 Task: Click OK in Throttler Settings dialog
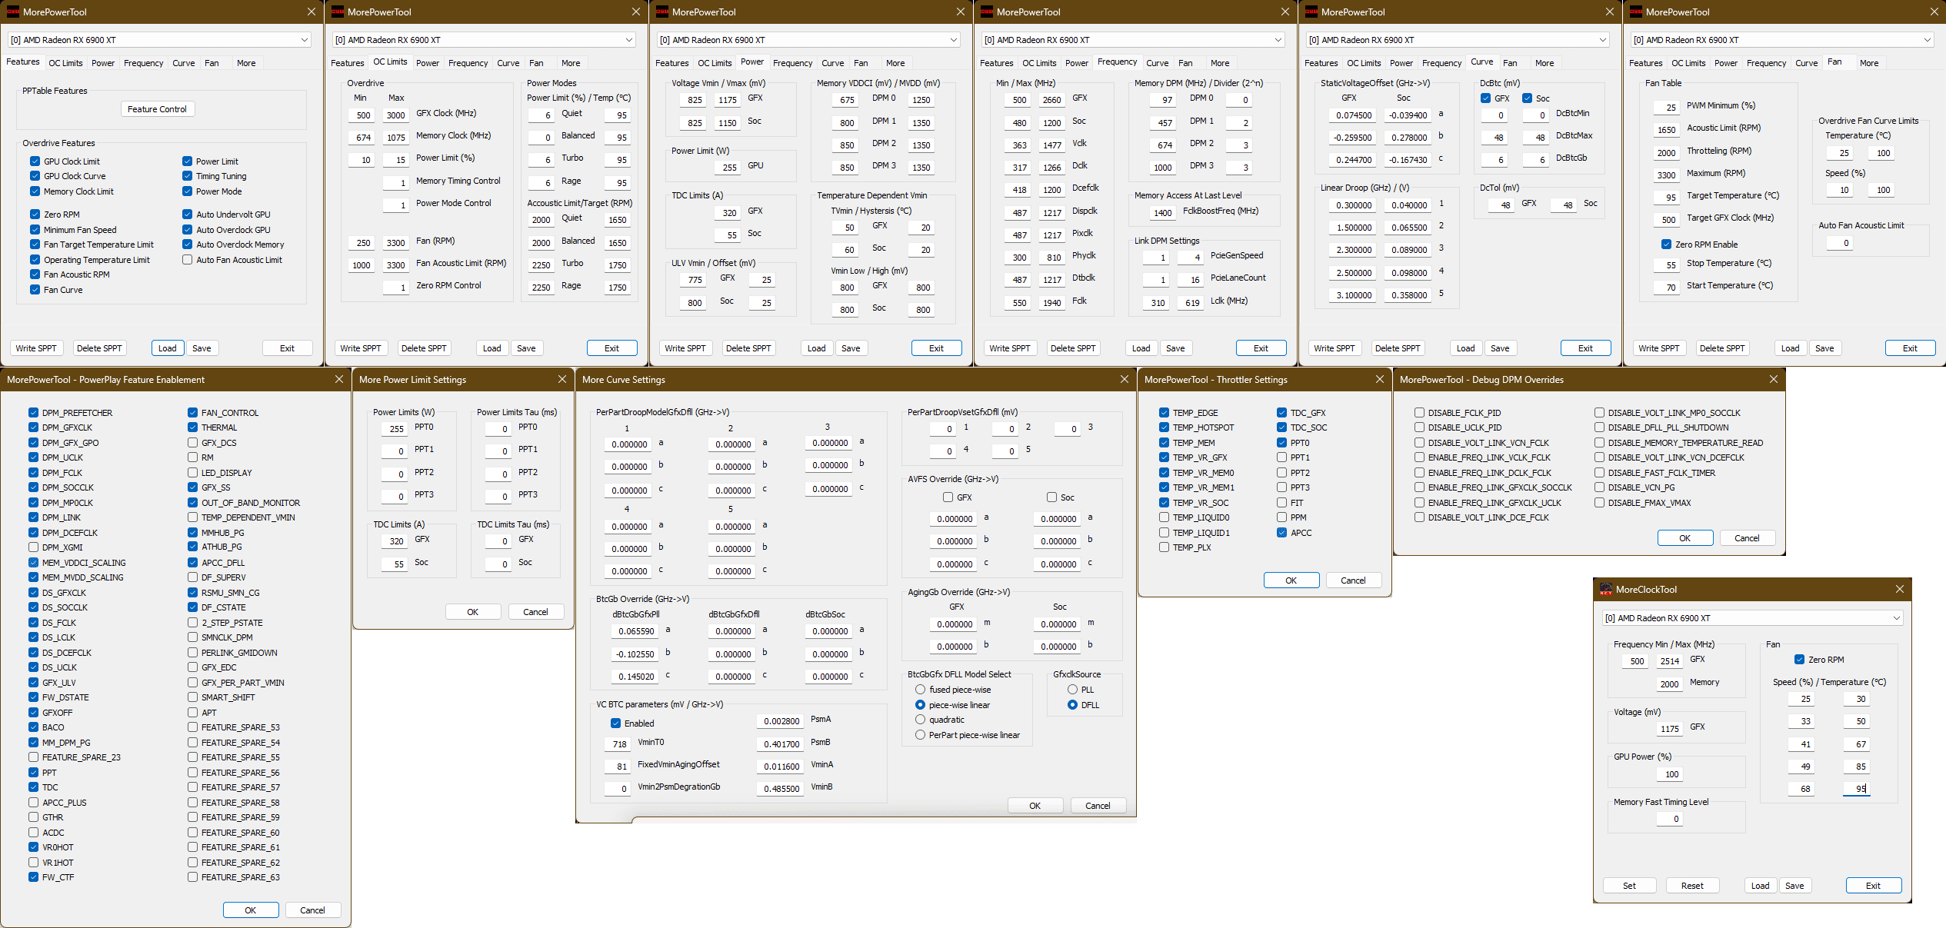[x=1291, y=580]
